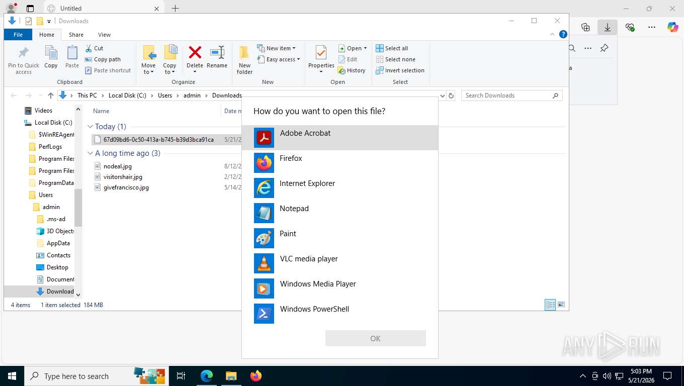Image resolution: width=684 pixels, height=386 pixels.
Task: Confirm with the OK button
Action: 375,338
